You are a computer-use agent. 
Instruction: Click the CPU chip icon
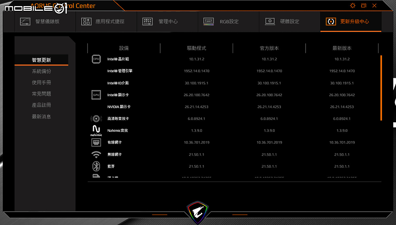(x=96, y=59)
